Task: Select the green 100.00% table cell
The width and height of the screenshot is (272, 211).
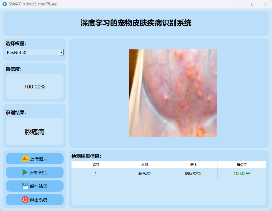Action: (242, 174)
